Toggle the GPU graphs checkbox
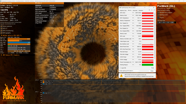This screenshot has width=186, height=104. pos(1,33)
